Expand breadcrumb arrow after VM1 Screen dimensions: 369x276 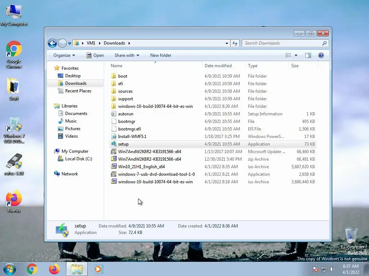99,43
